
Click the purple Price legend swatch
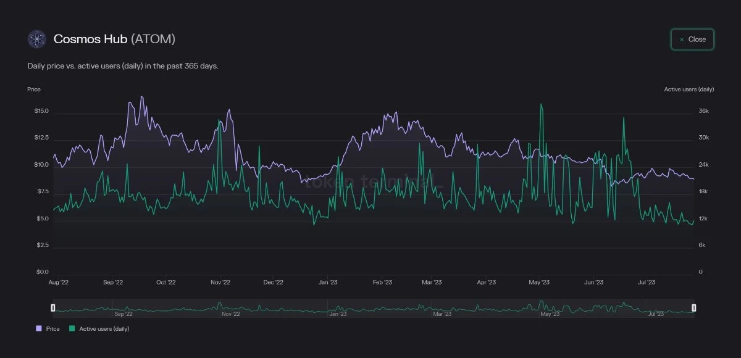[39, 329]
